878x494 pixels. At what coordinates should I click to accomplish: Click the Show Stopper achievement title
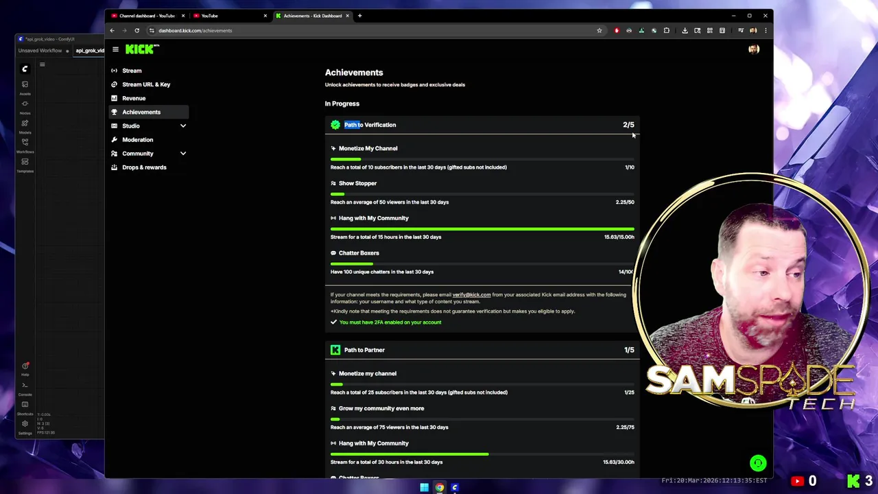pos(357,183)
